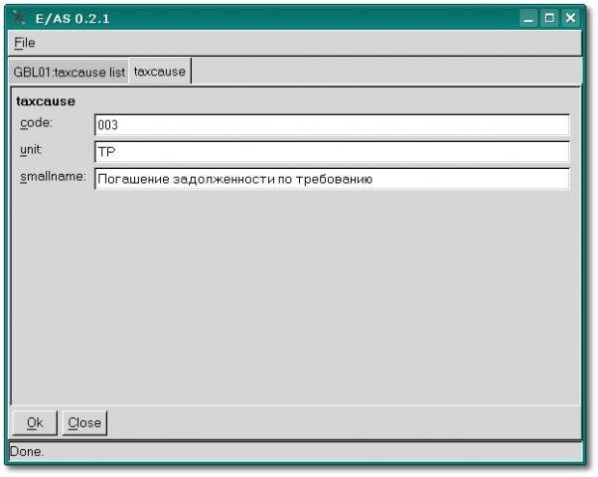
Task: Click the Done status bar
Action: (x=296, y=452)
